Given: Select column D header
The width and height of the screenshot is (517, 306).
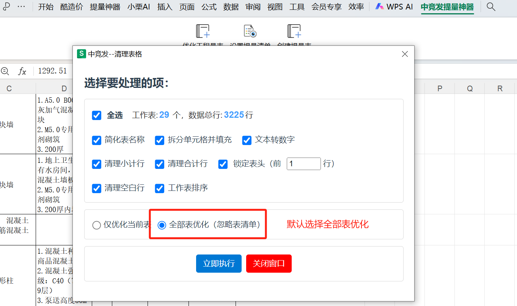Looking at the screenshot, I should pos(64,88).
